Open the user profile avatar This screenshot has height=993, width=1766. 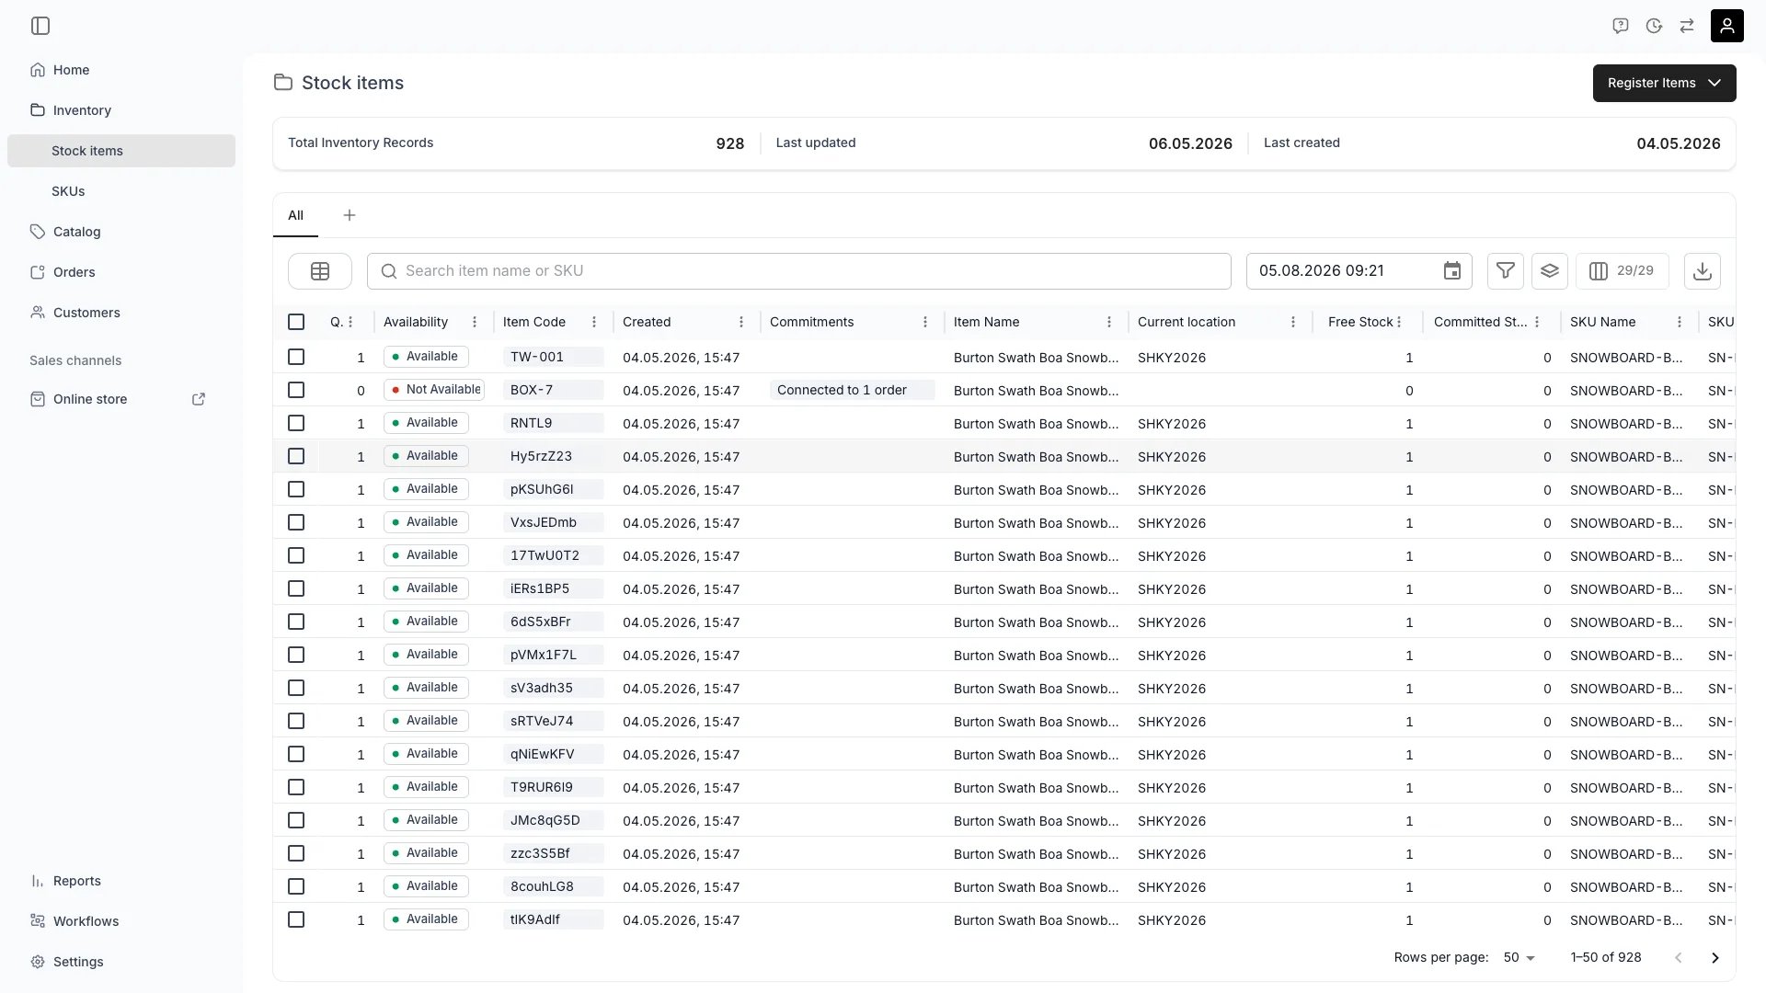[1727, 26]
